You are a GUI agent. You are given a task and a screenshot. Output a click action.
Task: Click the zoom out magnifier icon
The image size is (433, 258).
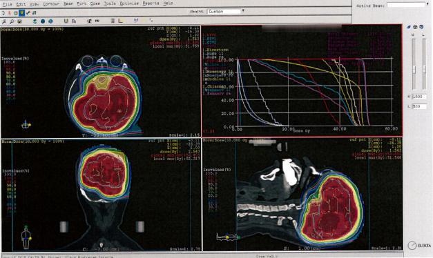coord(12,21)
